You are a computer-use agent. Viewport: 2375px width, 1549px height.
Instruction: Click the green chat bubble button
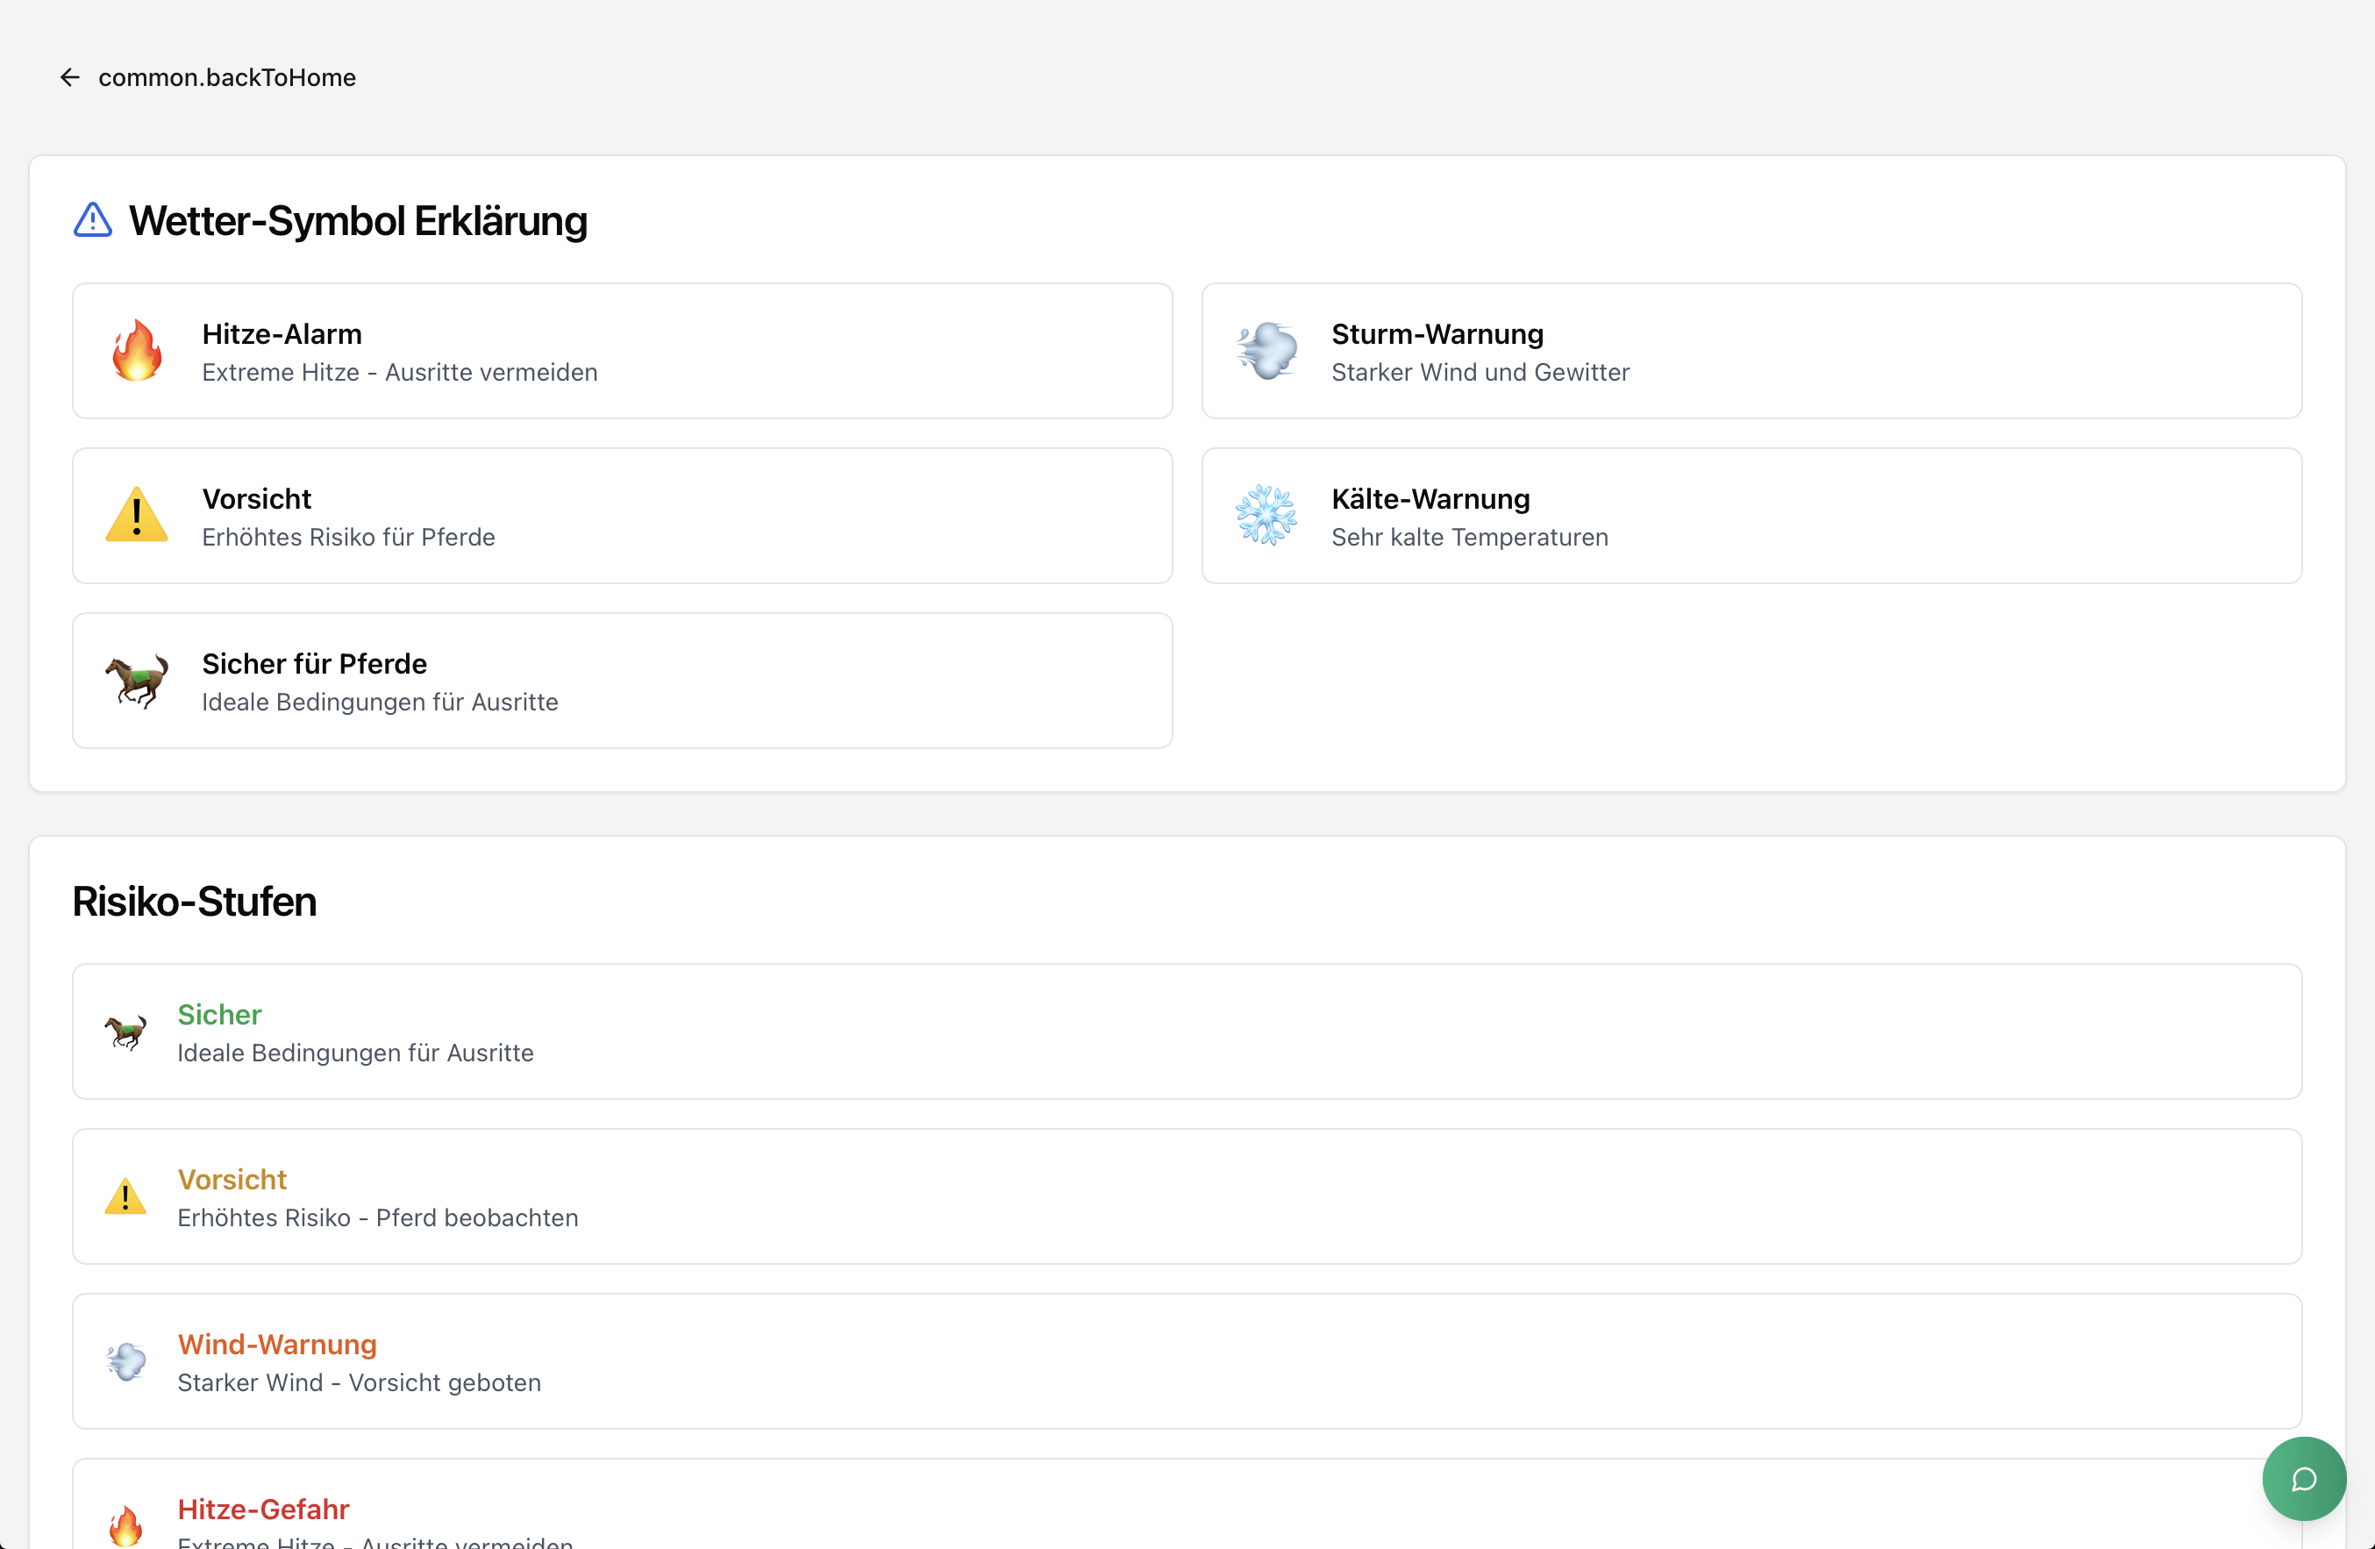[x=2303, y=1478]
